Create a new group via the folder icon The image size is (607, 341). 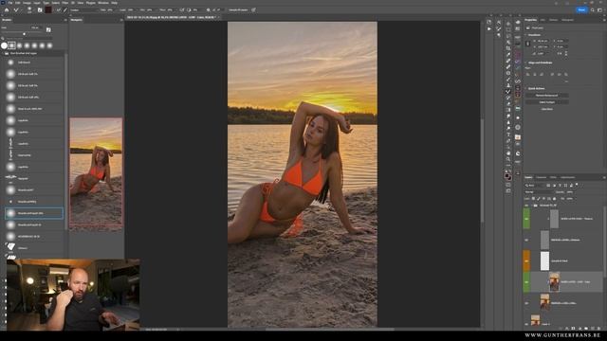[586, 329]
